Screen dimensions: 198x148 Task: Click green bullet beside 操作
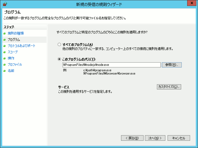pos(5,58)
